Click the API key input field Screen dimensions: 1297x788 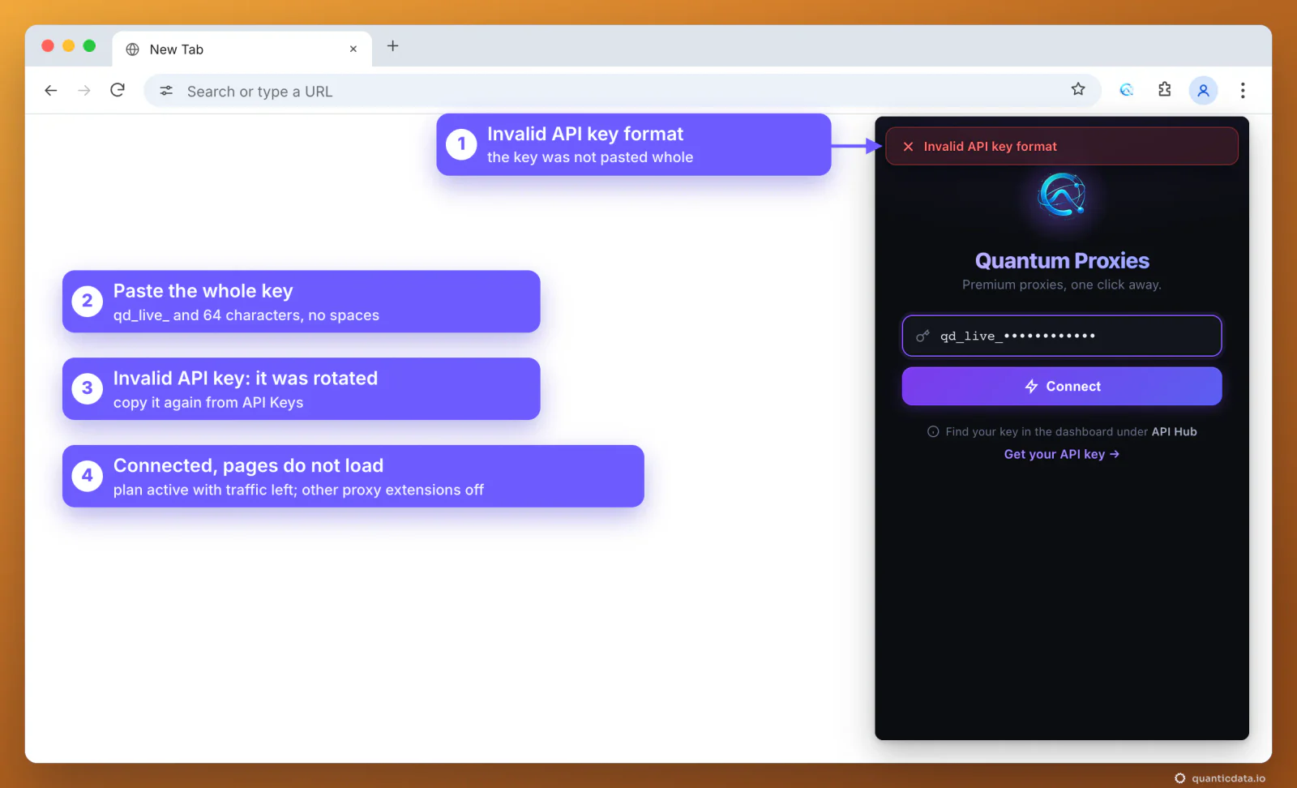(x=1062, y=336)
